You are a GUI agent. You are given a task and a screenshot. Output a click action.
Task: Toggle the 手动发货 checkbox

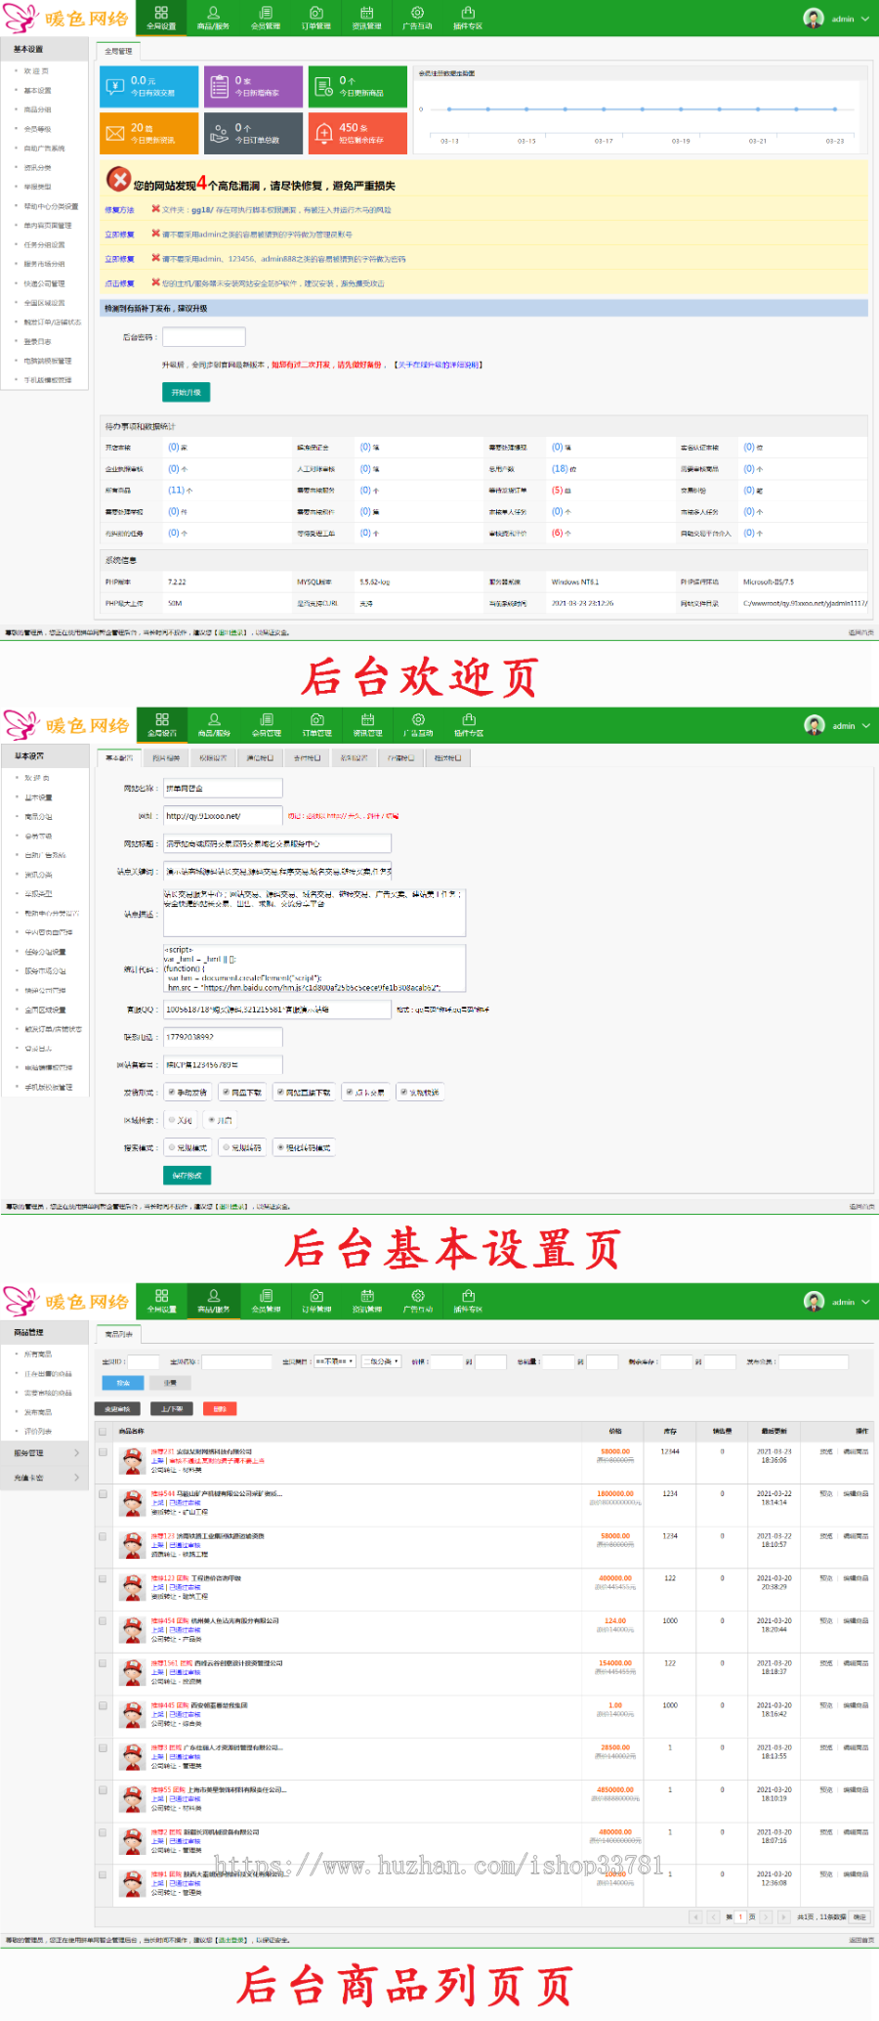click(x=172, y=1093)
